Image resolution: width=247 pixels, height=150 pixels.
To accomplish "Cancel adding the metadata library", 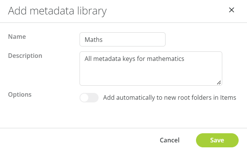I will pyautogui.click(x=169, y=140).
